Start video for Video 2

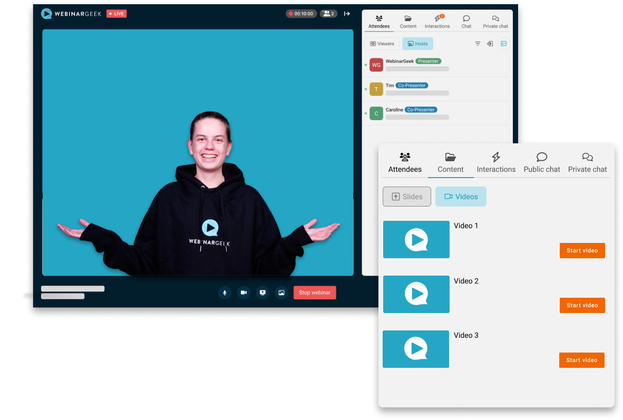pos(582,305)
